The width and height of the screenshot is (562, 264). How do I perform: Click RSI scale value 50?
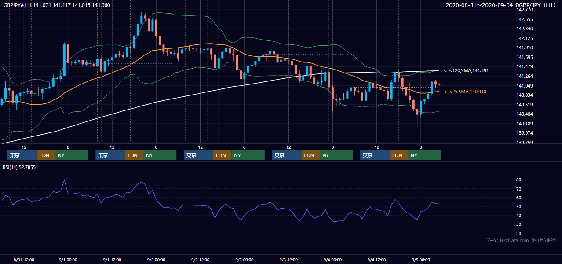coord(519,206)
